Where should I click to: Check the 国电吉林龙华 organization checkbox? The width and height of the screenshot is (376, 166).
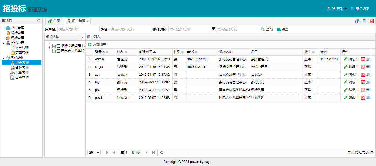coord(58,51)
